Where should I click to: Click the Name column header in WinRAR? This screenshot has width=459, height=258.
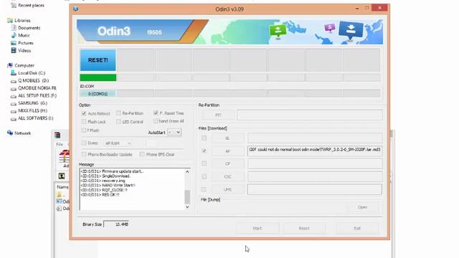pos(62,186)
